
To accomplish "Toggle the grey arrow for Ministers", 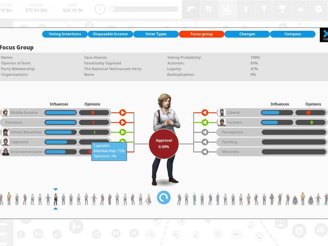I will [x=205, y=152].
